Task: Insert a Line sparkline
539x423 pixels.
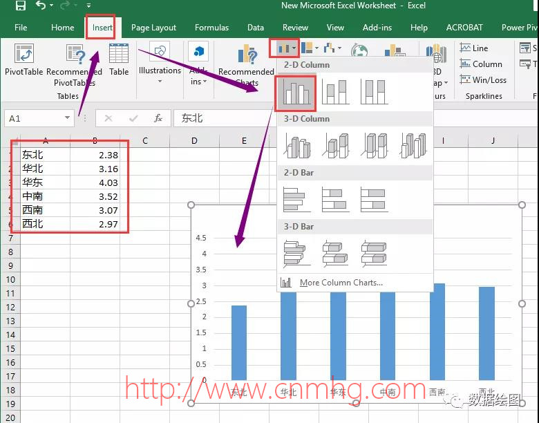Action: tap(474, 48)
